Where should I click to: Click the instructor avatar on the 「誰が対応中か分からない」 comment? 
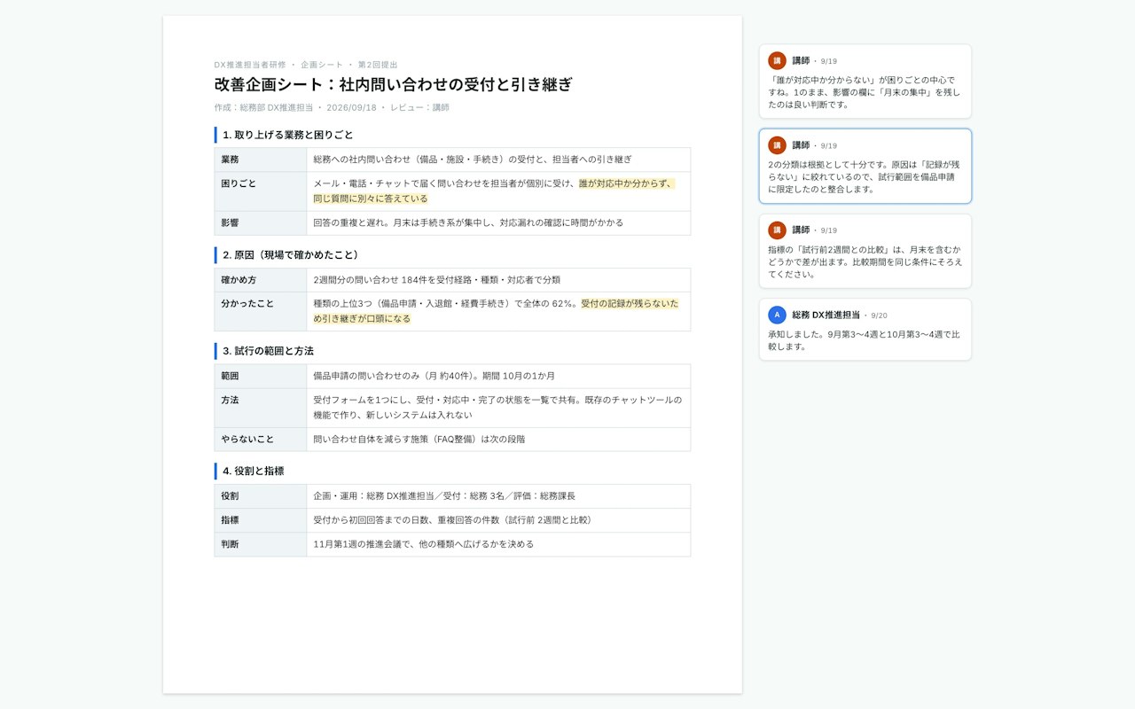777,60
